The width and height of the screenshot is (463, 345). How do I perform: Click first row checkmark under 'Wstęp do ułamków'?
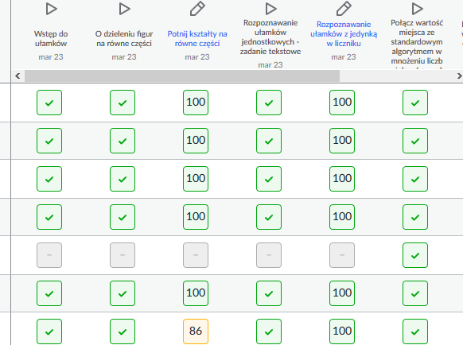49,103
